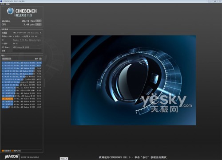Viewport: 222px width, 160px height.
Task: Open the OpenGL ranking type dropdown
Action: click(7, 59)
